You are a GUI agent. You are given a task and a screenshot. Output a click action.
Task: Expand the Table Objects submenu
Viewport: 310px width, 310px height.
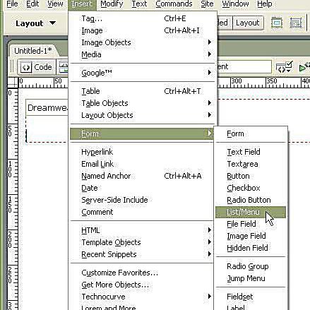143,103
